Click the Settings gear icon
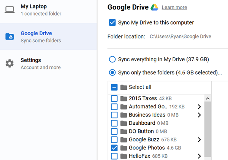The height and width of the screenshot is (160, 228). point(9,63)
